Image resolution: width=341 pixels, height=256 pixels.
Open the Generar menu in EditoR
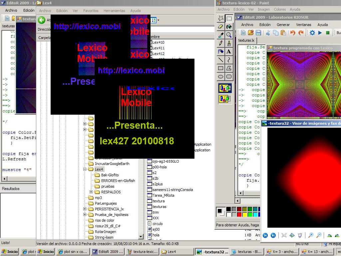coord(283,25)
